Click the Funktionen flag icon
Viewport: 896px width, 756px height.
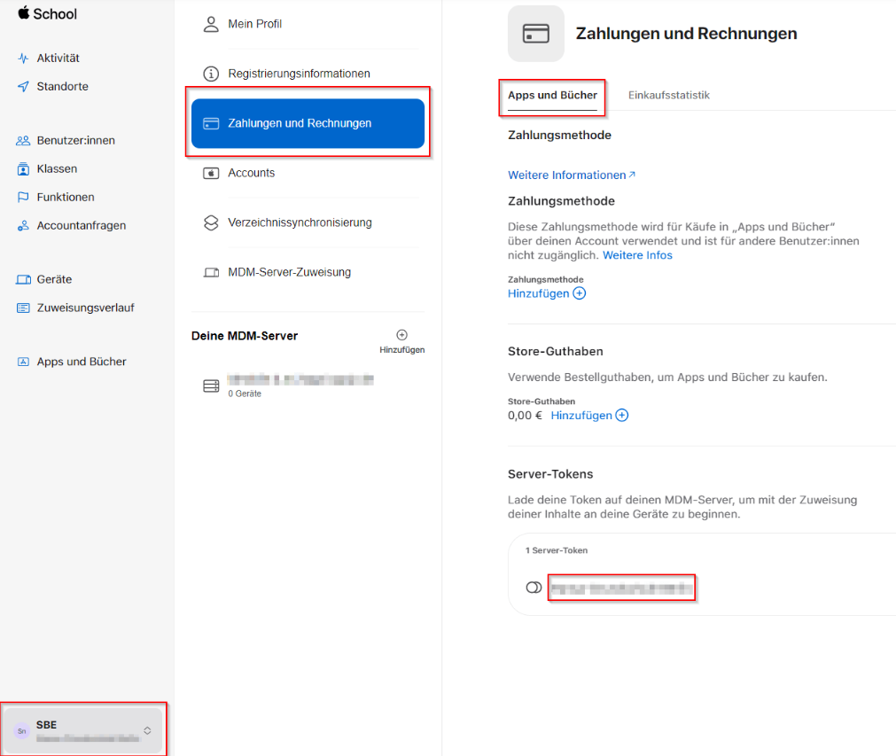click(23, 197)
